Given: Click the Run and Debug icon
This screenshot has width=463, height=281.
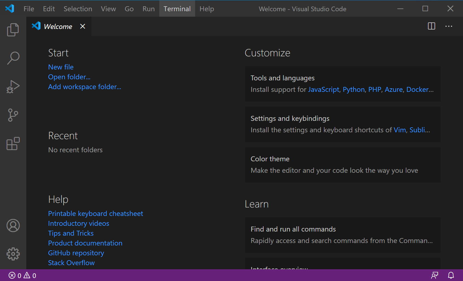Looking at the screenshot, I should tap(13, 86).
